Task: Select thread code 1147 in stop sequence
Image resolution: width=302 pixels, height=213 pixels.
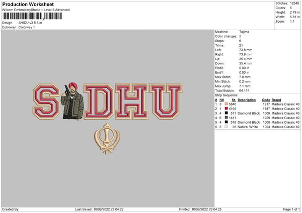Action: point(266,109)
